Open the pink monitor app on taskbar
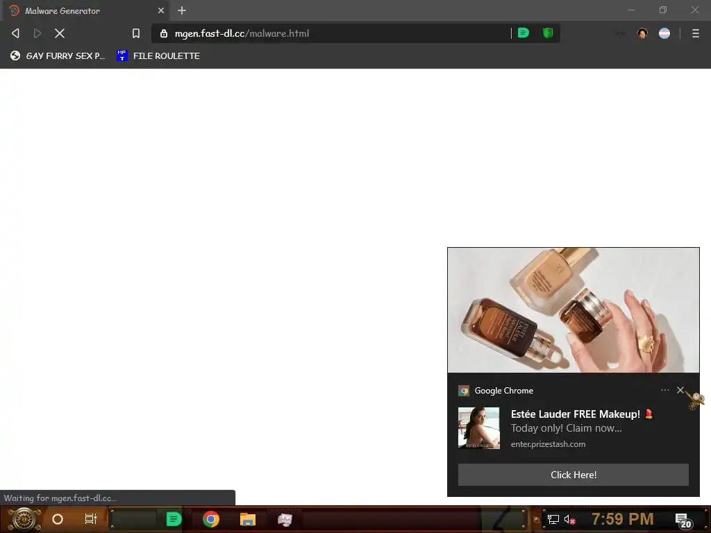This screenshot has width=711, height=533. pyautogui.click(x=285, y=519)
